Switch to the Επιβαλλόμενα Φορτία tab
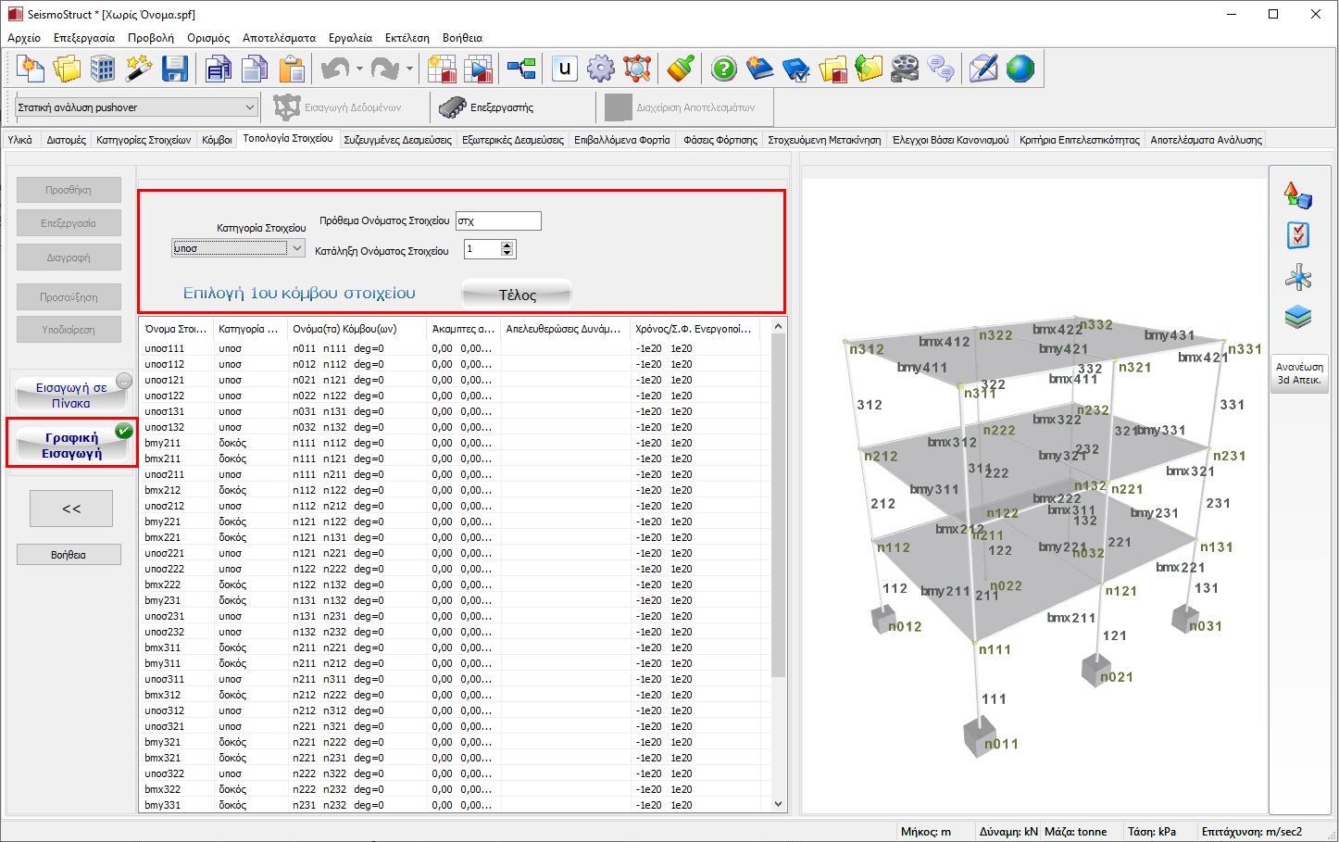Image resolution: width=1339 pixels, height=842 pixels. click(x=621, y=140)
